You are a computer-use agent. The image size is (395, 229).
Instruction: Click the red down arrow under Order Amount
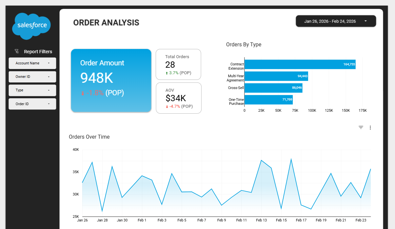[83, 93]
